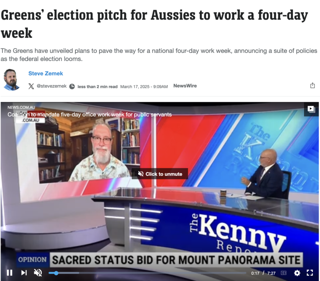Open video settings gear
The image size is (320, 281).
(297, 273)
